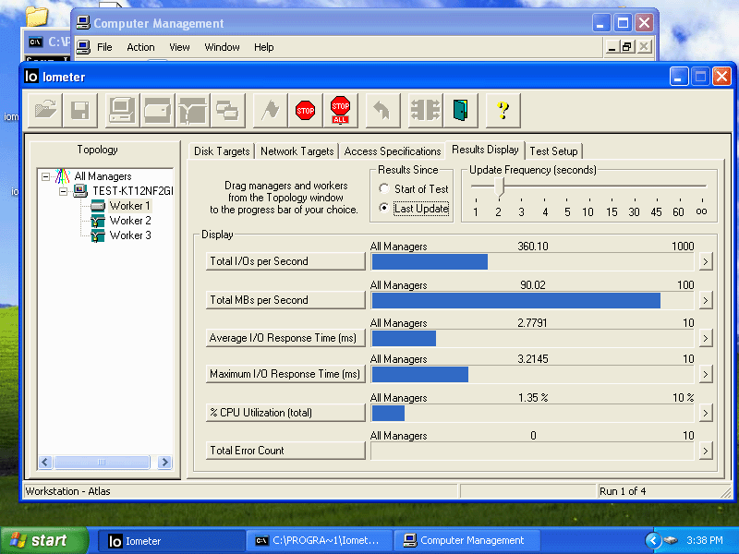Click the Topology horizontal scrollbar thumb

click(102, 463)
